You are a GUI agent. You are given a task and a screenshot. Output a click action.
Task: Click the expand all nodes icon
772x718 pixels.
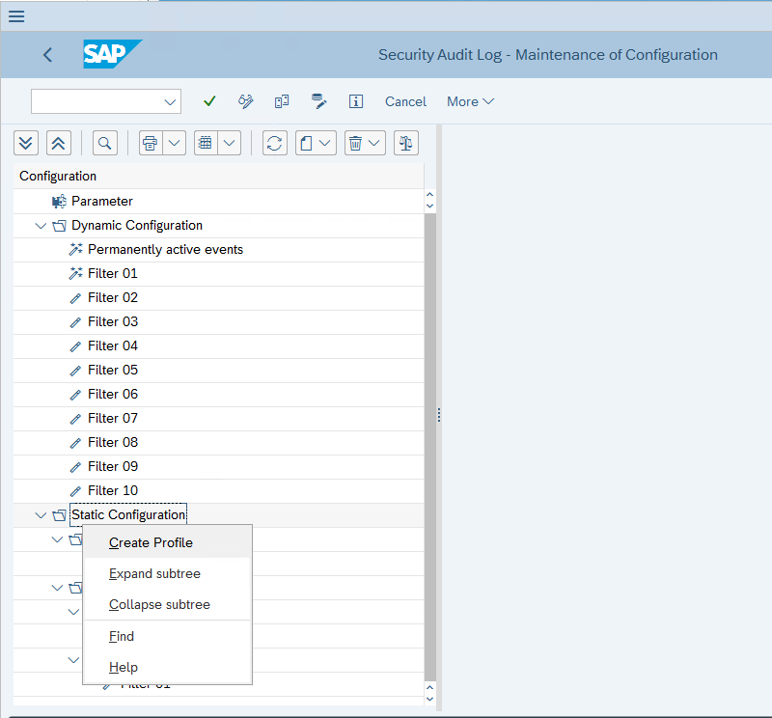tap(26, 143)
